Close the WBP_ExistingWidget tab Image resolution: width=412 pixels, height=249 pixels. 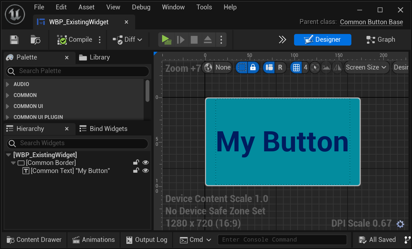[x=126, y=22]
